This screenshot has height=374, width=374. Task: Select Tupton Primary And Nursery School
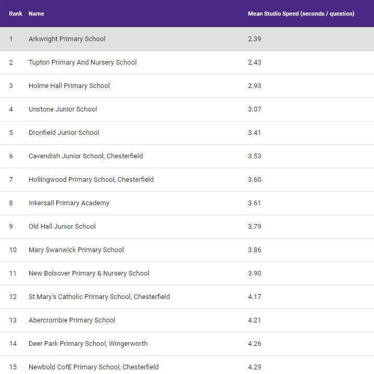point(83,62)
